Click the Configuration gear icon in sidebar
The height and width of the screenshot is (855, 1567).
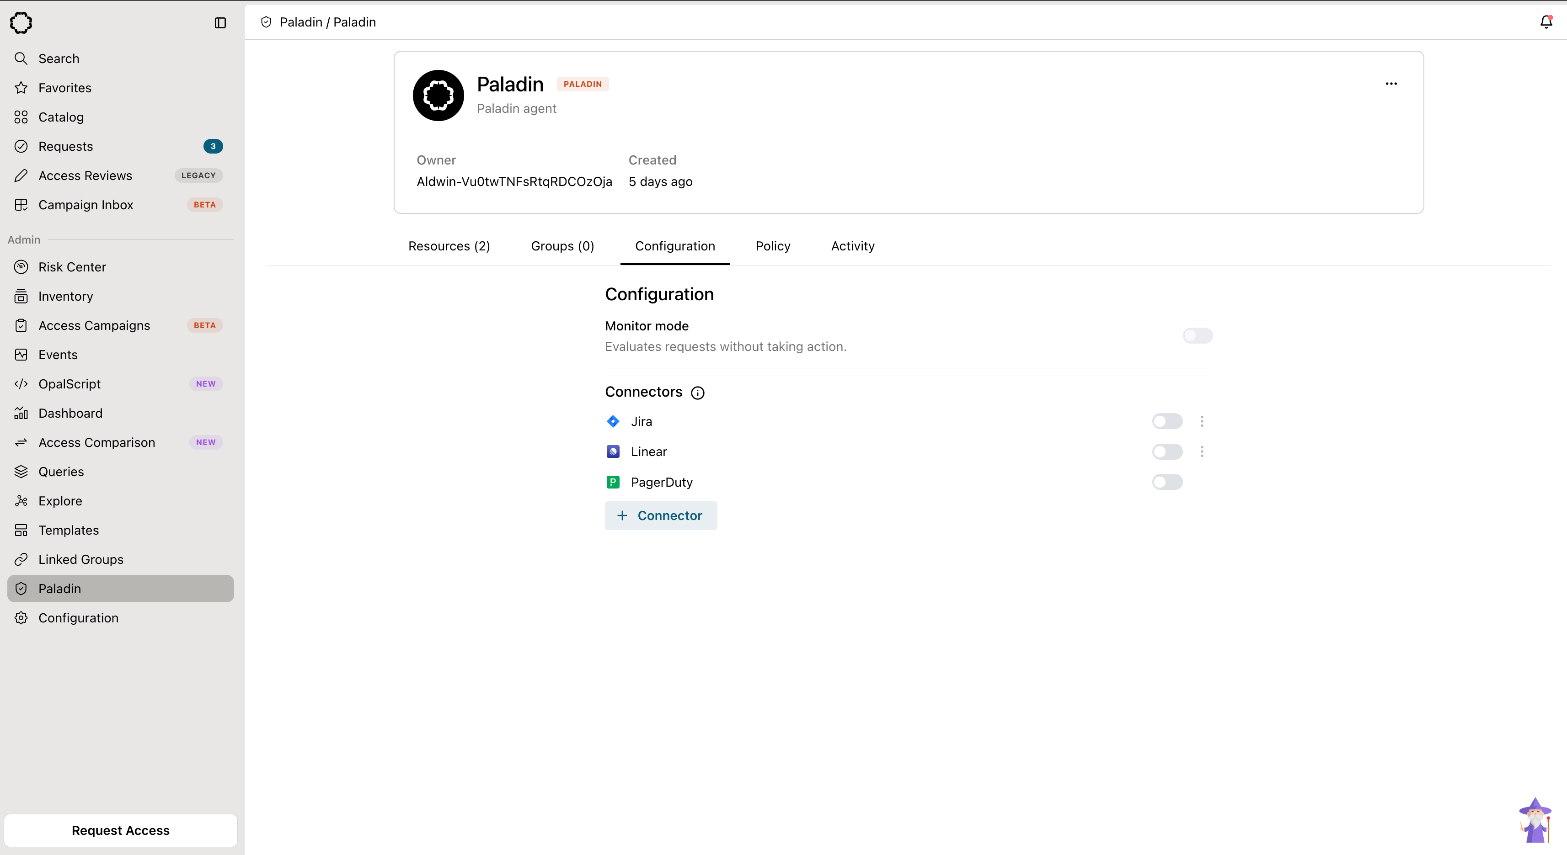tap(21, 618)
